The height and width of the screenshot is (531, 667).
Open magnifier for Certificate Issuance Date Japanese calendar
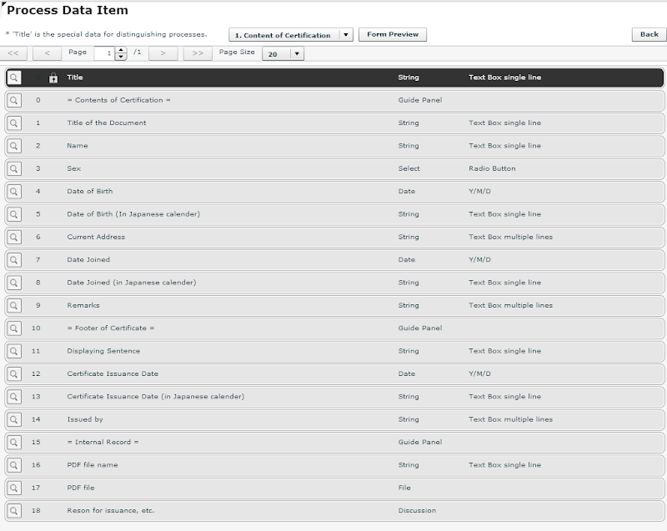(x=14, y=397)
